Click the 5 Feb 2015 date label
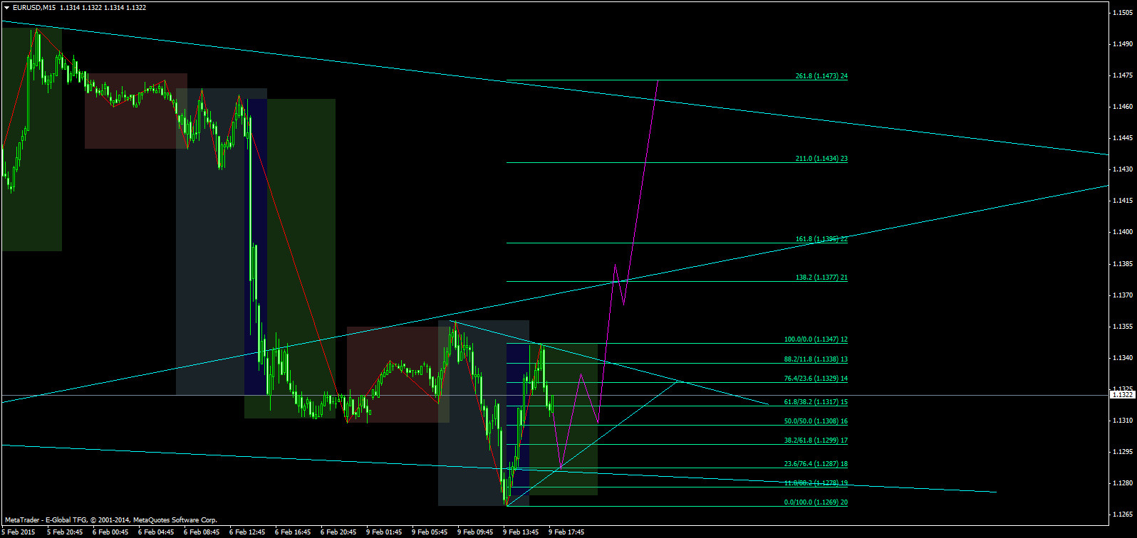This screenshot has height=538, width=1137. pyautogui.click(x=19, y=532)
